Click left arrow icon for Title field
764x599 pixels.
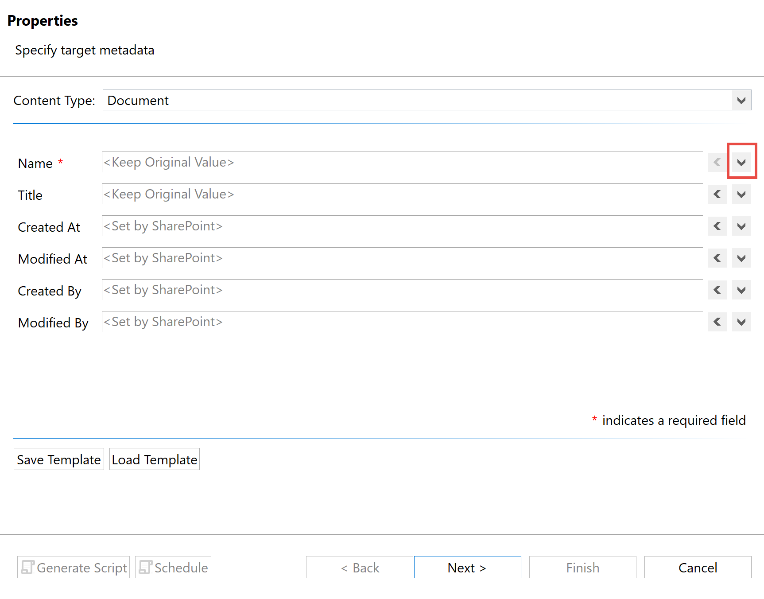click(x=717, y=194)
